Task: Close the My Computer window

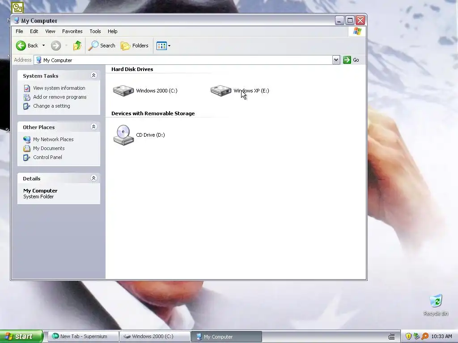Action: [360, 21]
